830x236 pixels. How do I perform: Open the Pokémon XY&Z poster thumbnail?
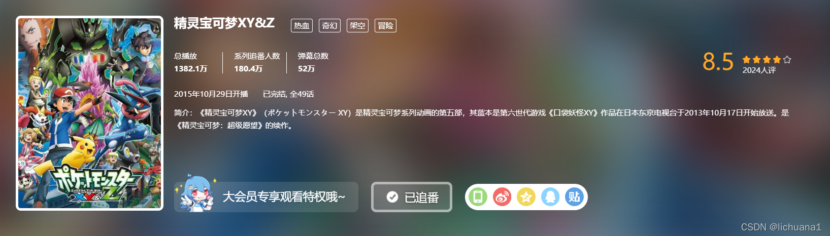click(x=90, y=113)
